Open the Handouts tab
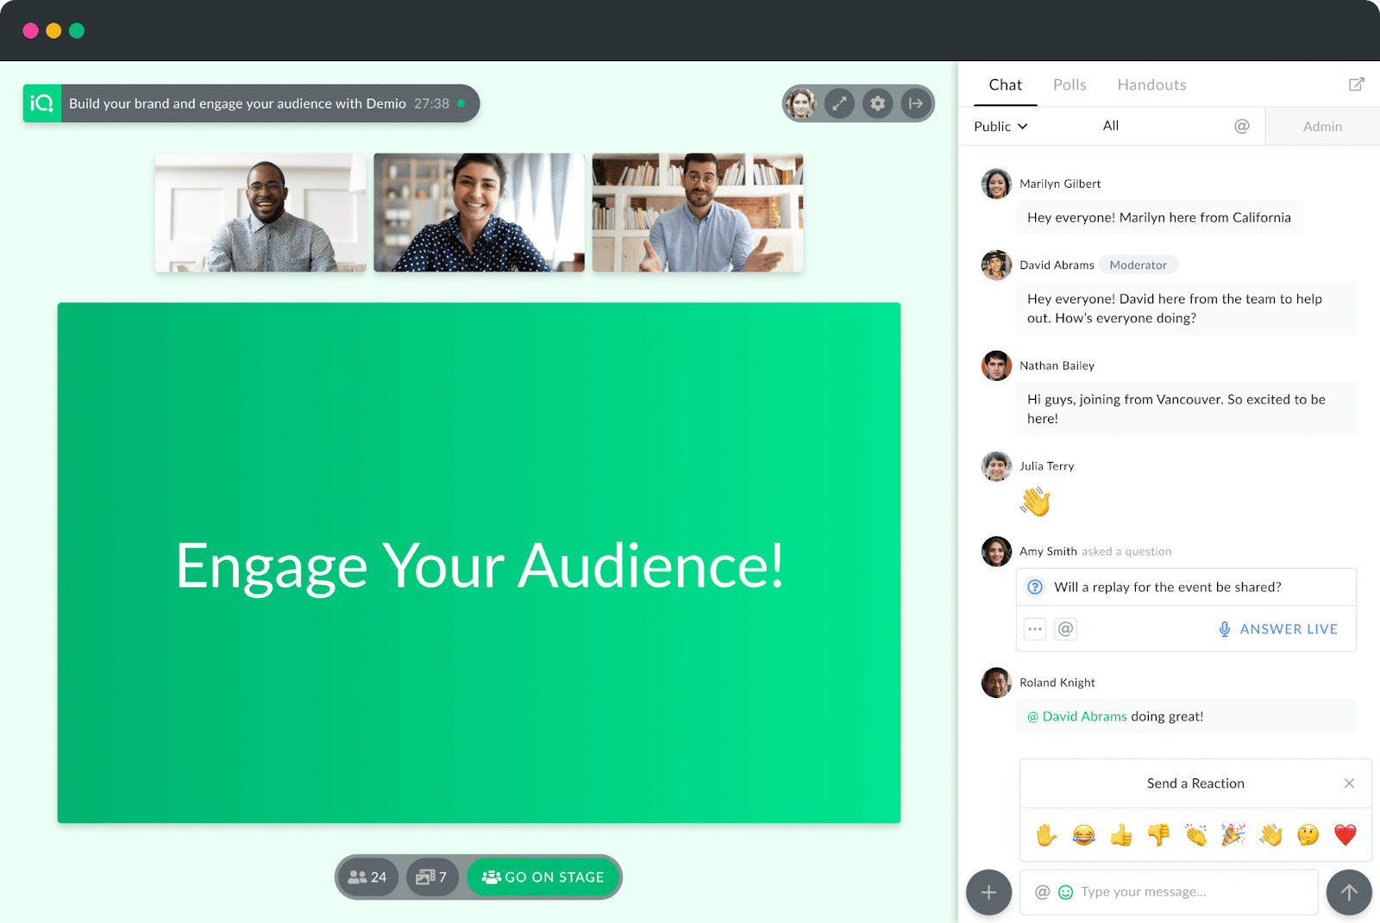1380x923 pixels. tap(1151, 84)
